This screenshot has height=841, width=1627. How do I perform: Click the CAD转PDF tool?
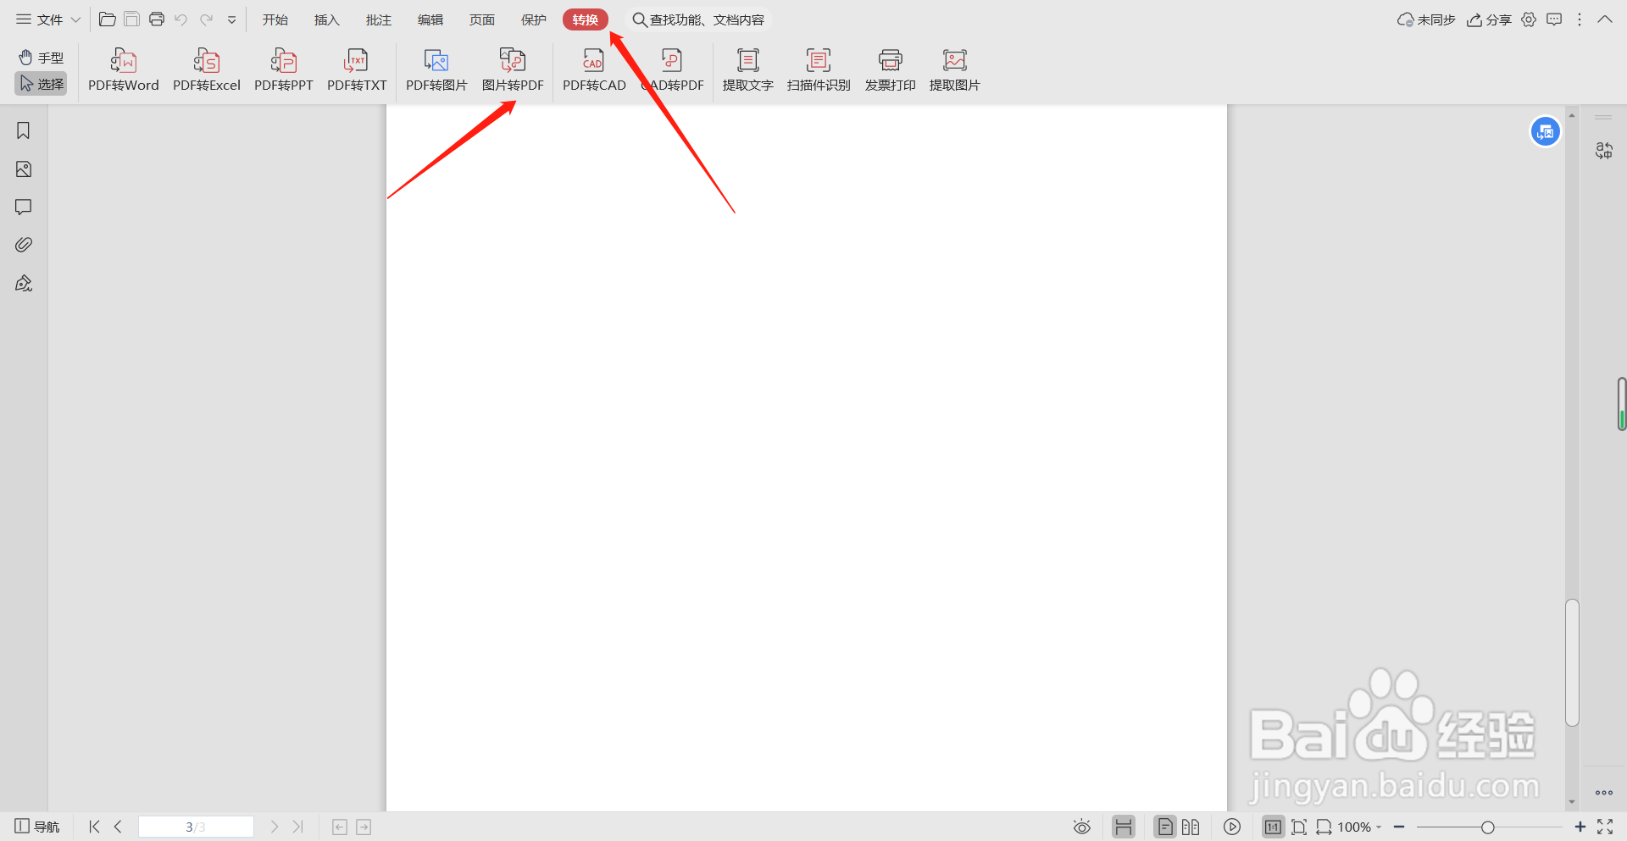(x=672, y=69)
